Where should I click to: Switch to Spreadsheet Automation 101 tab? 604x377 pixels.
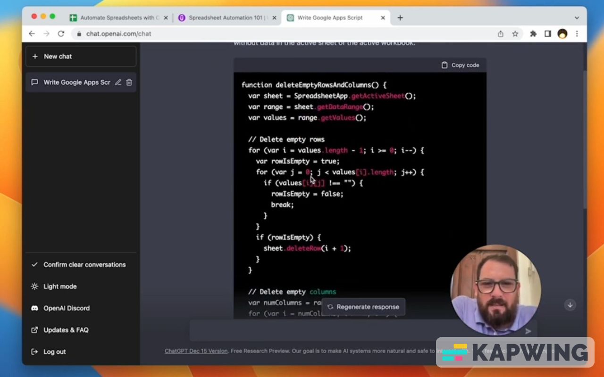[227, 18]
